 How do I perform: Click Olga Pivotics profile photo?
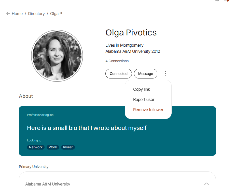click(x=57, y=56)
